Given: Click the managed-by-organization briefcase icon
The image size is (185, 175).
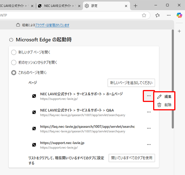Looking at the screenshot, I should pyautogui.click(x=18, y=25).
